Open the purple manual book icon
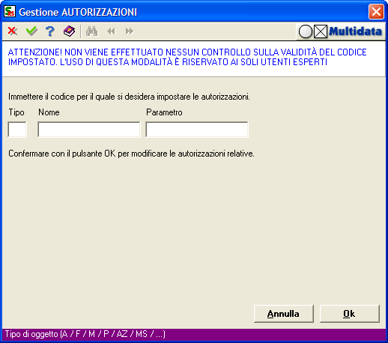The width and height of the screenshot is (388, 343). tap(69, 31)
